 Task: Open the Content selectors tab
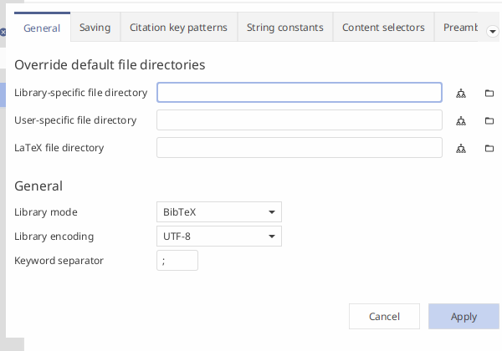tap(383, 28)
